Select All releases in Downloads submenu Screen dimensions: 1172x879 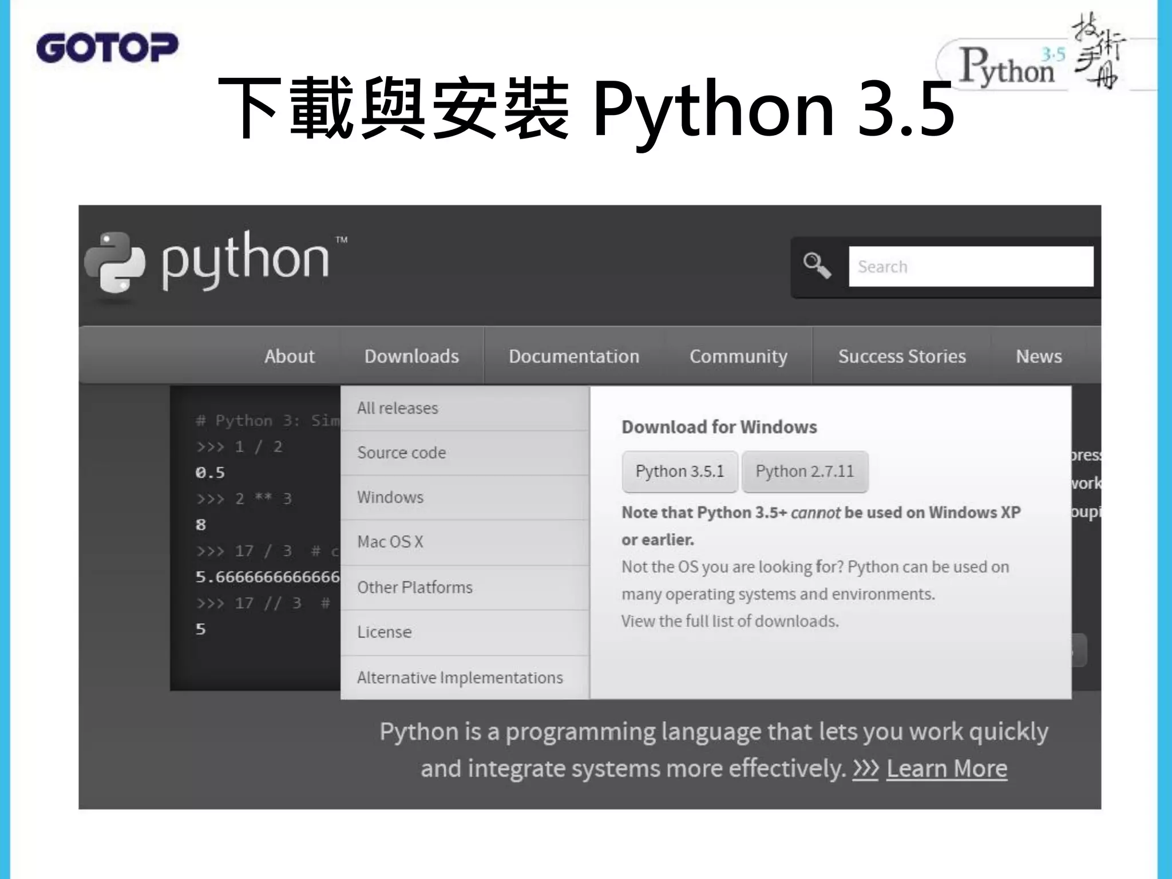coord(465,408)
